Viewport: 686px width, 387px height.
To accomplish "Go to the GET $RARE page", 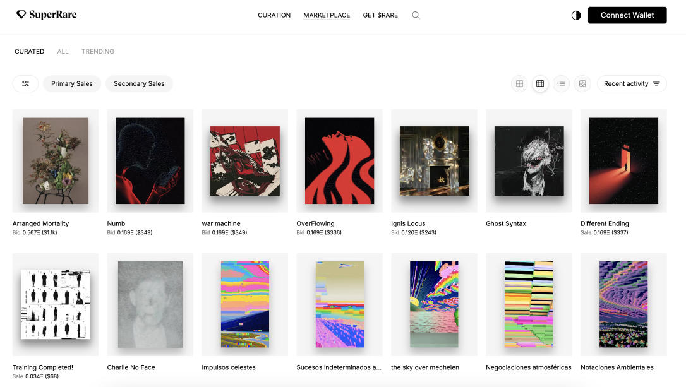I will (x=380, y=15).
